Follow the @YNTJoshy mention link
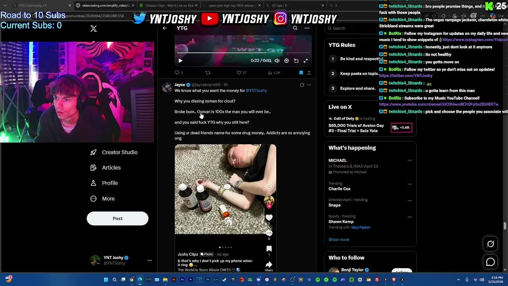508x286 pixels. point(256,91)
